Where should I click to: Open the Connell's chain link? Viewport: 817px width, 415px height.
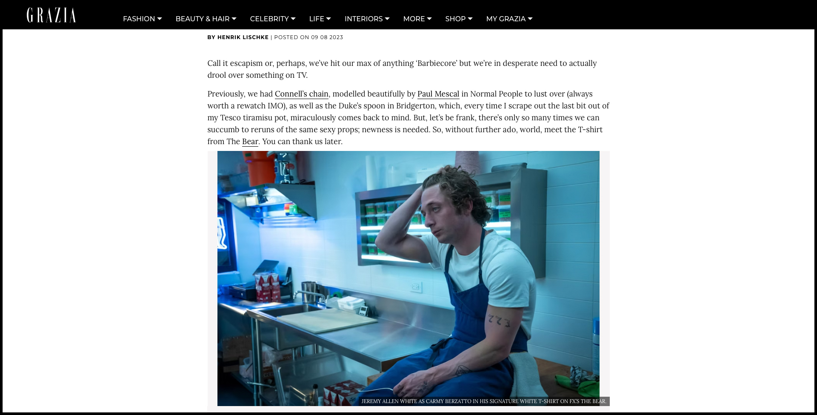(302, 94)
